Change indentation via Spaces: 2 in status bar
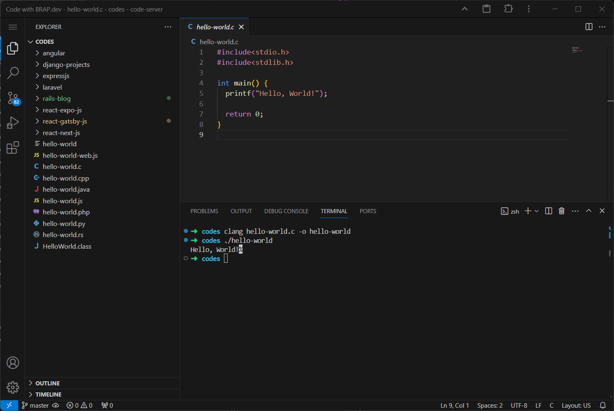Screen dimensions: 614x411 coord(489,405)
